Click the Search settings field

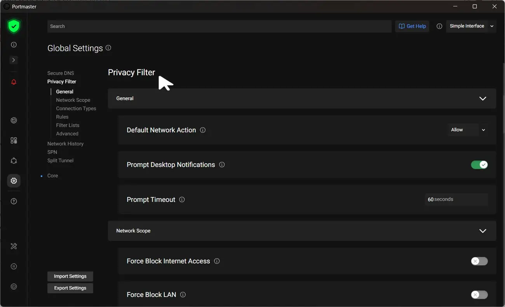(x=219, y=26)
